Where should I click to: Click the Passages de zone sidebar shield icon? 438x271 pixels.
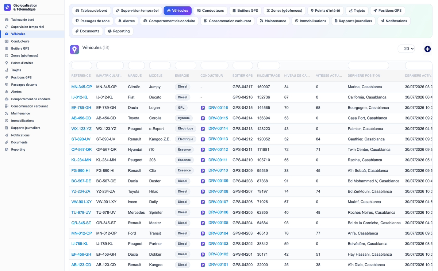point(7,85)
